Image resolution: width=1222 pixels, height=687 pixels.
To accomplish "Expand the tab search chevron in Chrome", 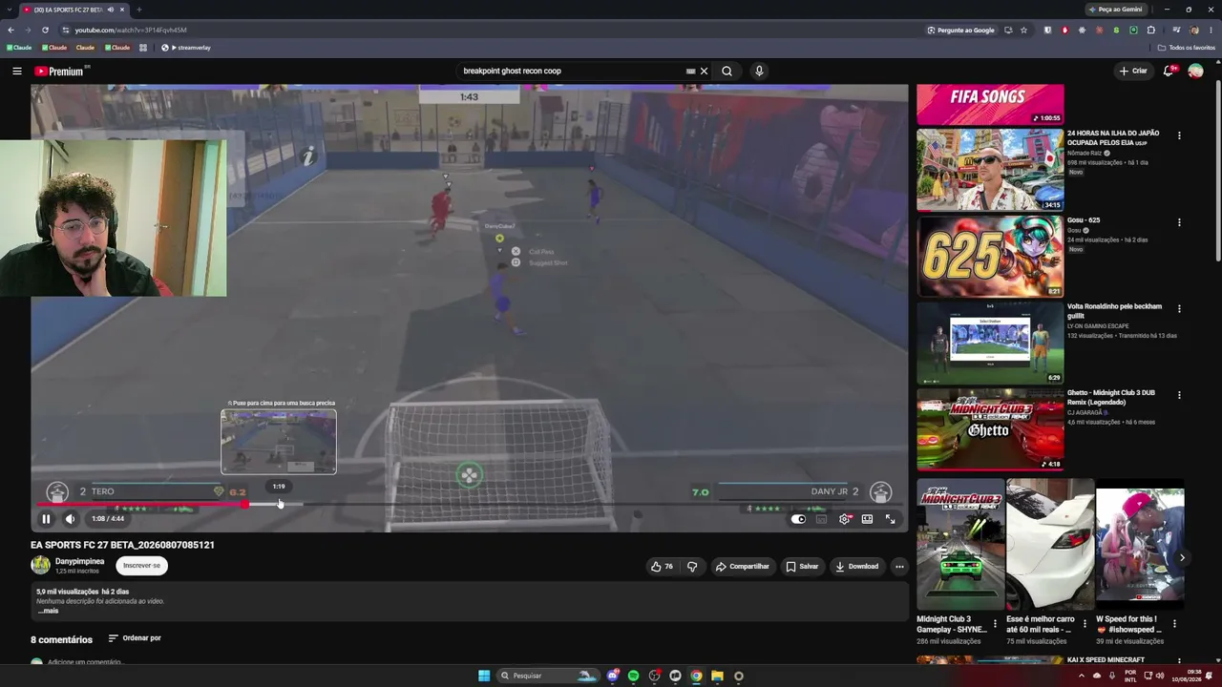I will (11, 10).
